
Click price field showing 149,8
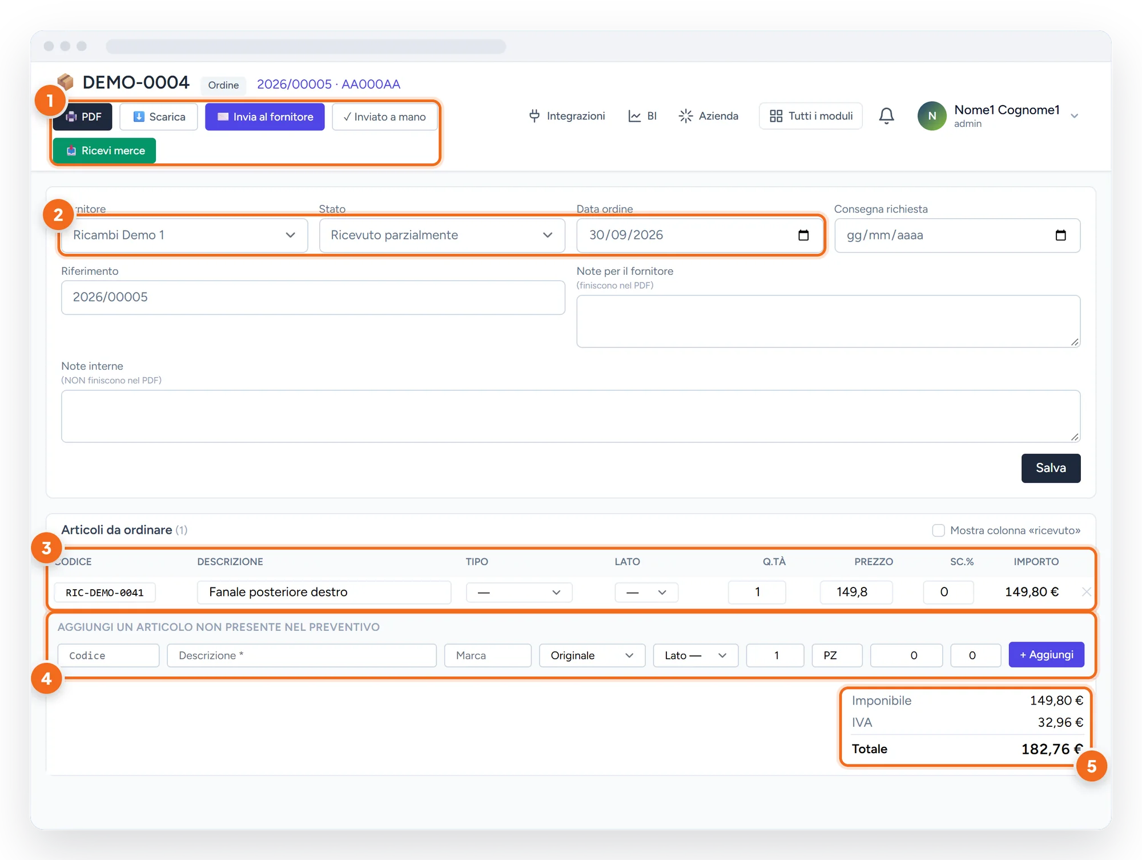856,593
